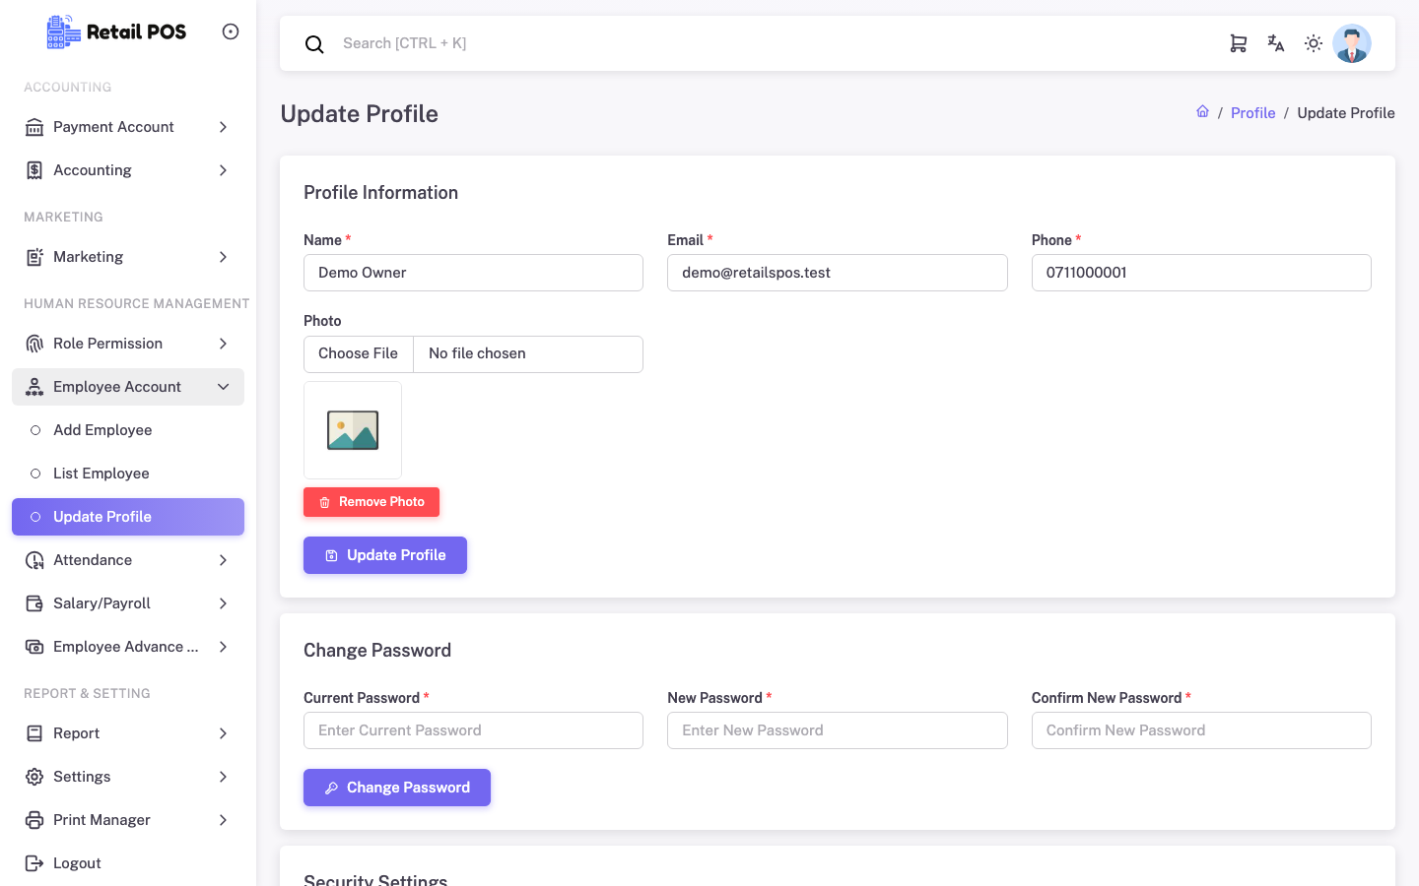The height and width of the screenshot is (886, 1419).
Task: Click the search magnifier icon
Action: [314, 44]
